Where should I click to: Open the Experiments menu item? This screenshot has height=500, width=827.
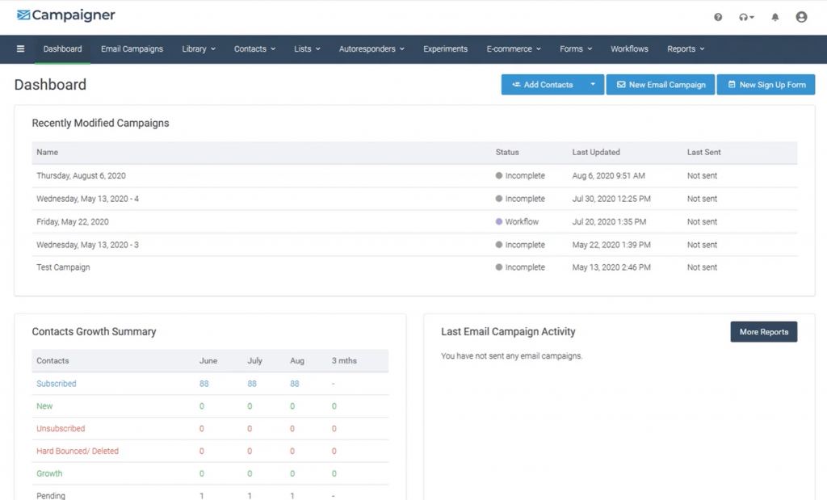point(445,49)
